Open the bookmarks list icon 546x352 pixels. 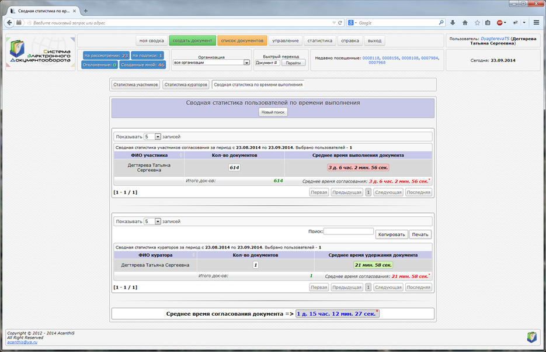click(488, 23)
